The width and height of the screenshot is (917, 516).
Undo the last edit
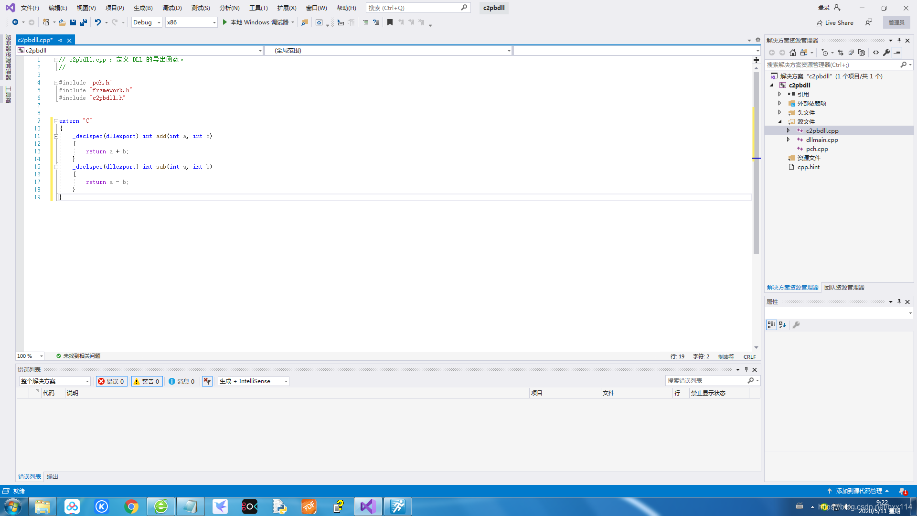click(x=97, y=22)
